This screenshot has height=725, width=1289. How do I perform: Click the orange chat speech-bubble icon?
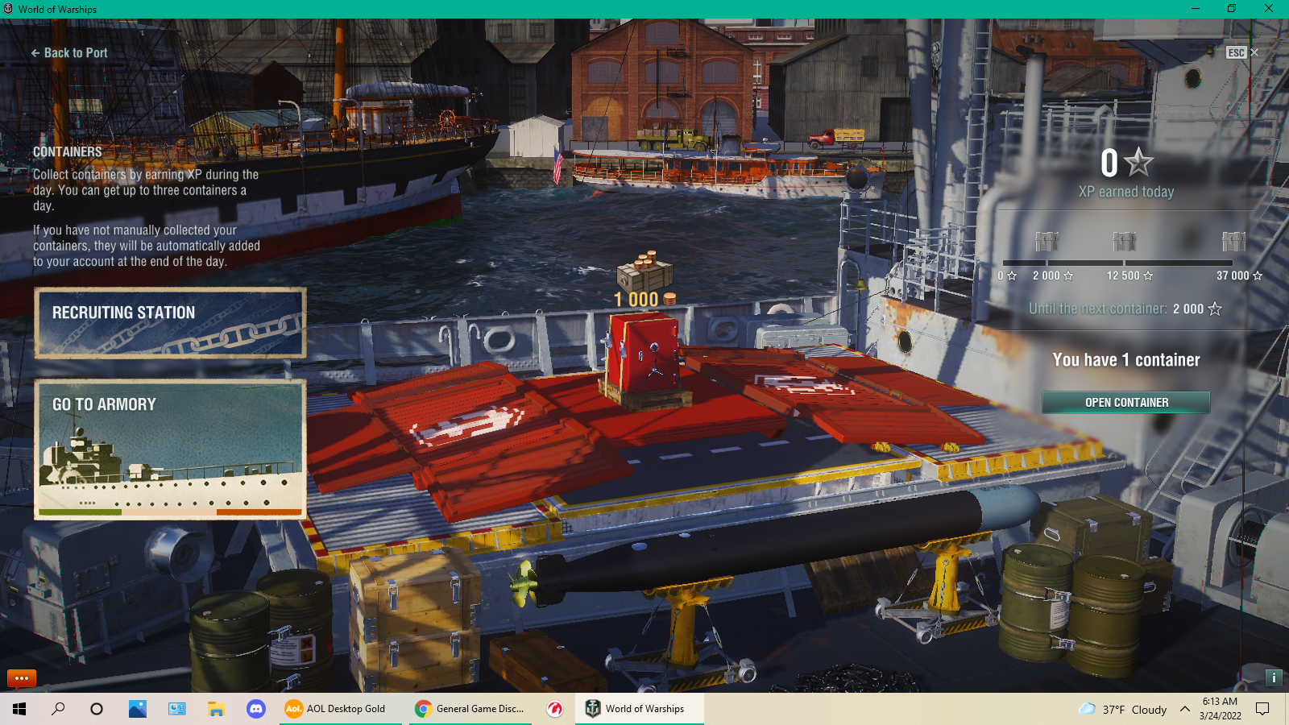[x=22, y=678]
